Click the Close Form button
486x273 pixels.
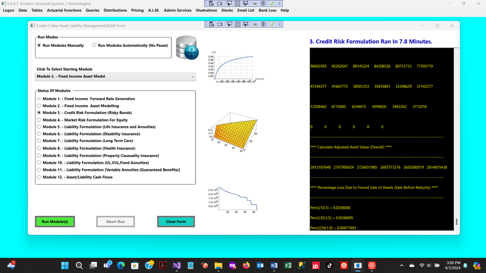click(x=175, y=221)
